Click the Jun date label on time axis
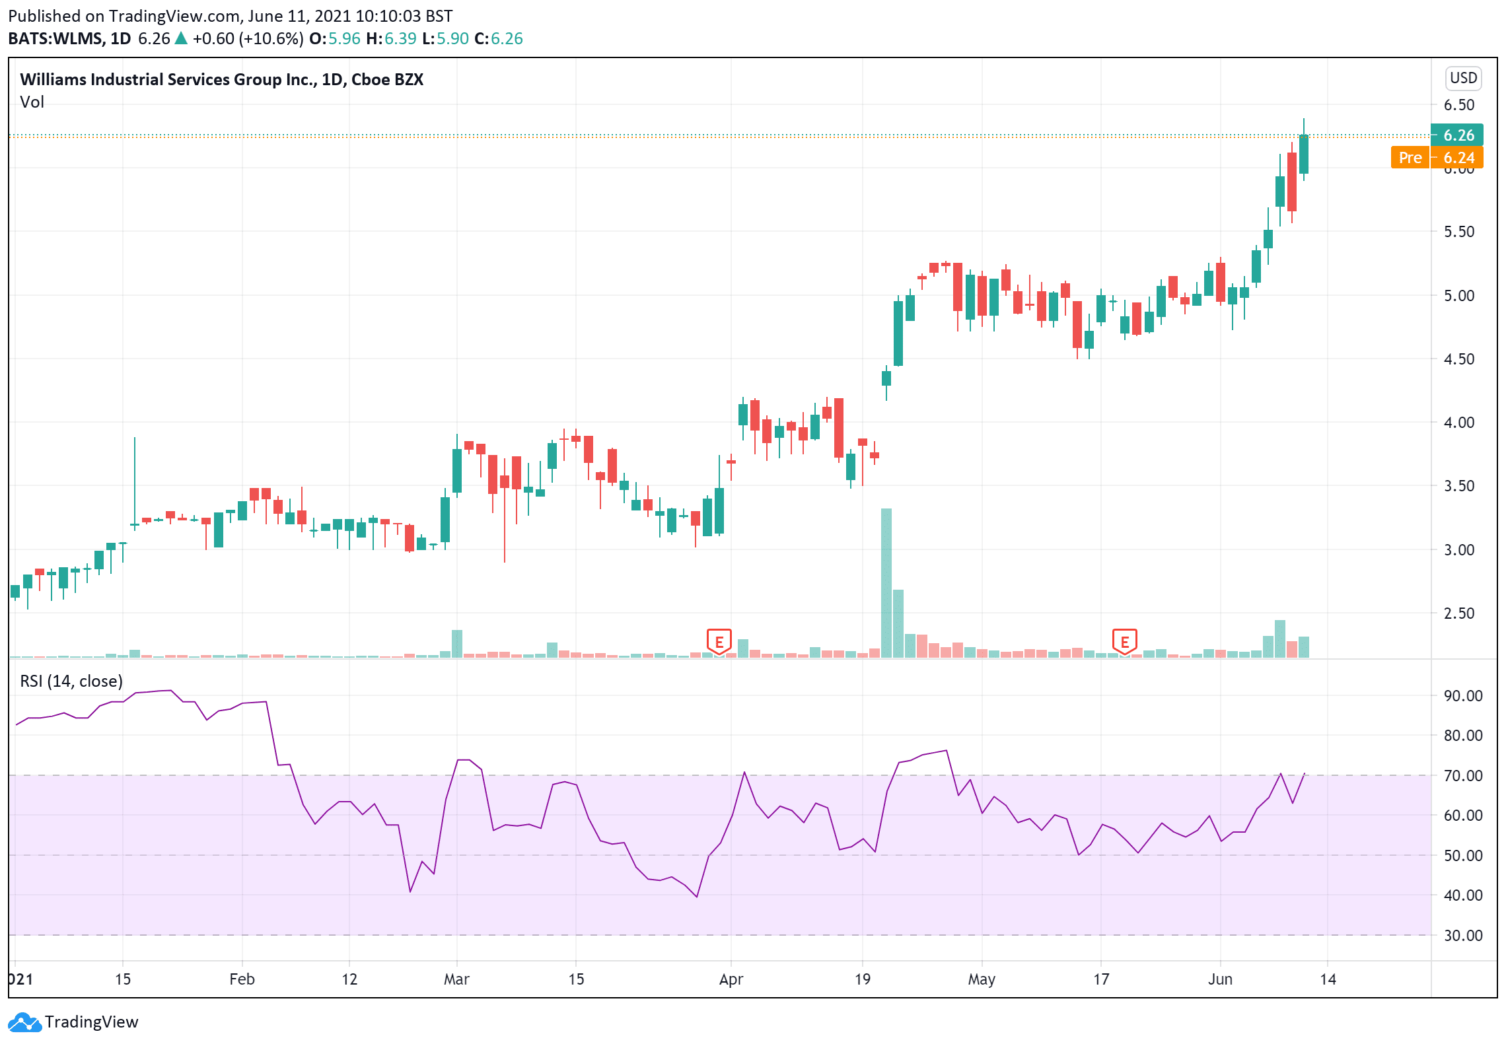 [1220, 979]
